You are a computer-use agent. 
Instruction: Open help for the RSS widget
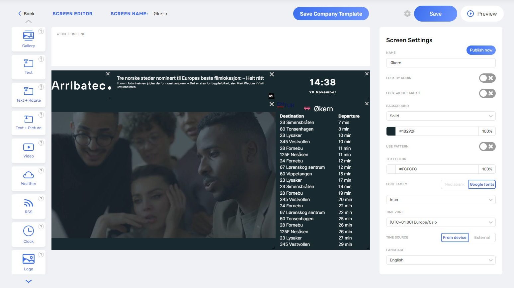point(41,199)
